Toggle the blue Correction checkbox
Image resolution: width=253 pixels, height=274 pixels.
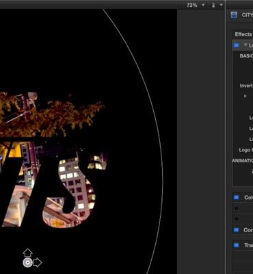point(236,229)
